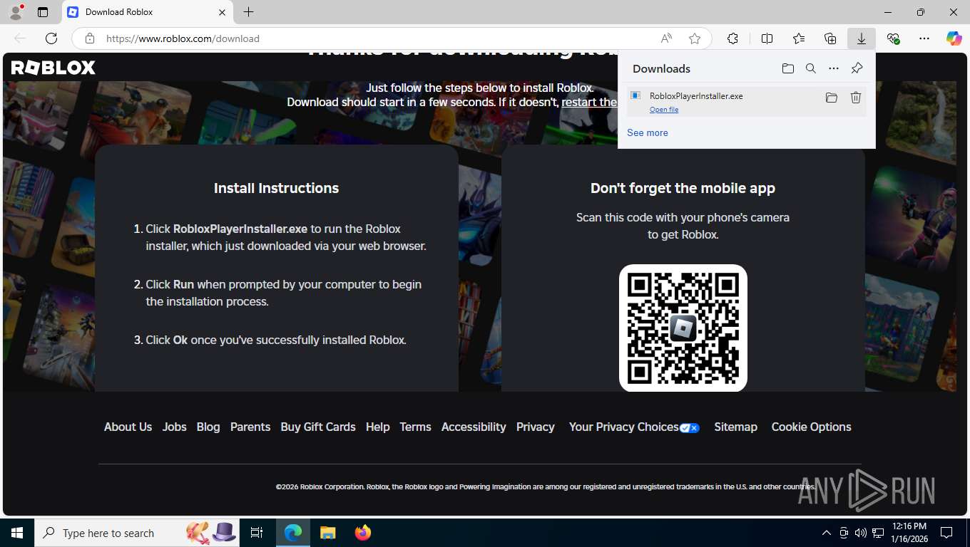This screenshot has height=547, width=970.
Task: Click the restart the download link
Action: (589, 102)
